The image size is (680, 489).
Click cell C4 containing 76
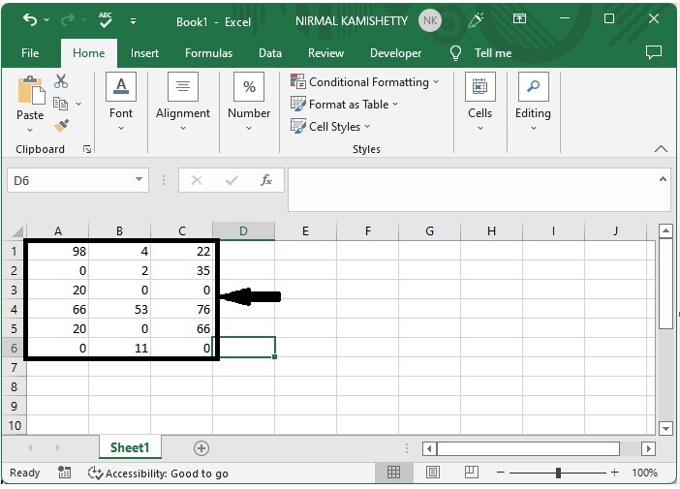pyautogui.click(x=182, y=309)
